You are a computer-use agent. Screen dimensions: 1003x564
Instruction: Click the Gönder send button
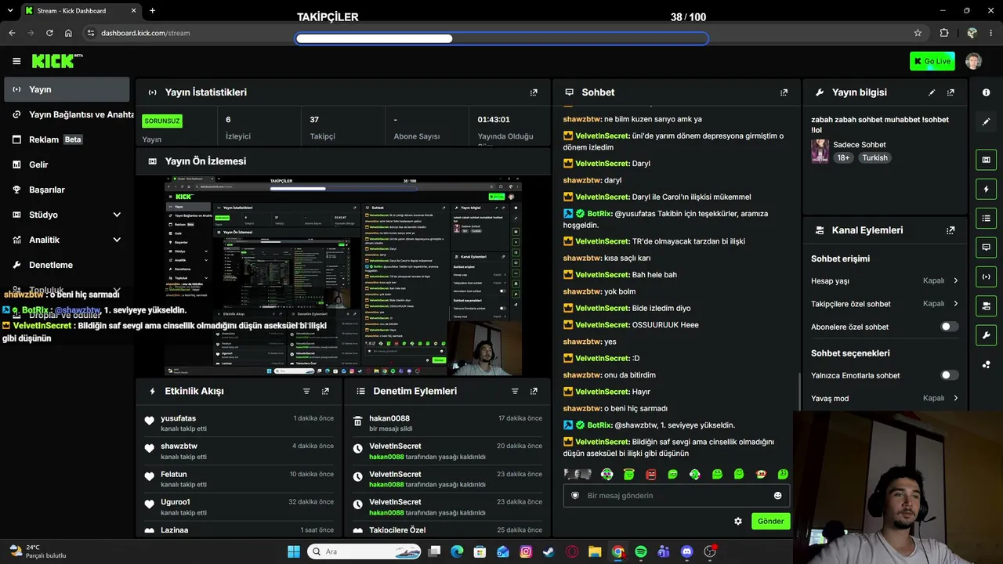(x=770, y=521)
